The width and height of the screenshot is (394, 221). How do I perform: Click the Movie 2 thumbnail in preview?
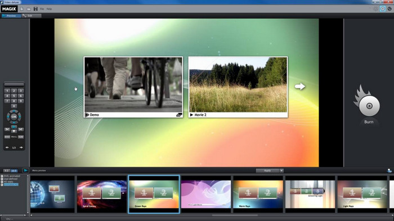point(238,87)
